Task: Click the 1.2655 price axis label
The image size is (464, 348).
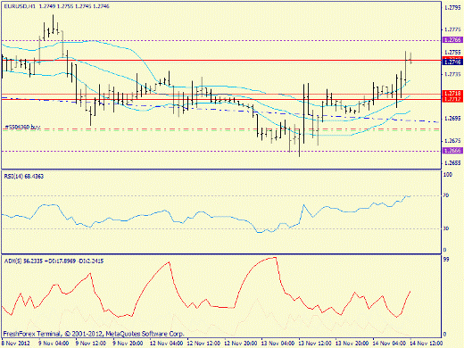Action: 452,162
